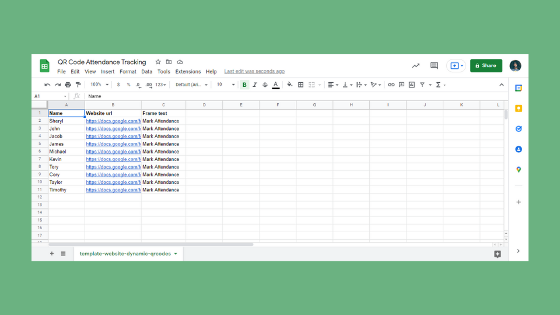Click the Borders toolbar icon
The width and height of the screenshot is (560, 315).
tap(300, 85)
